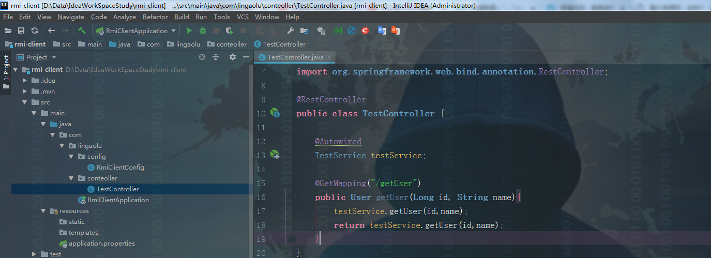Collapse the com package
Screen dimensions: 711x258
coord(53,135)
